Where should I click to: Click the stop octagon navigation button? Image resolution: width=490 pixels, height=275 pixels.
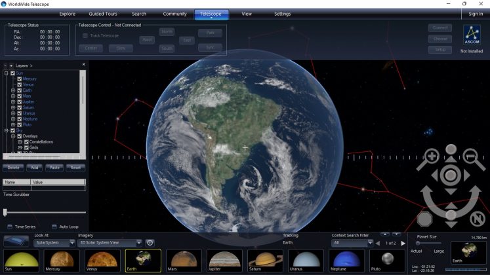pos(425,219)
